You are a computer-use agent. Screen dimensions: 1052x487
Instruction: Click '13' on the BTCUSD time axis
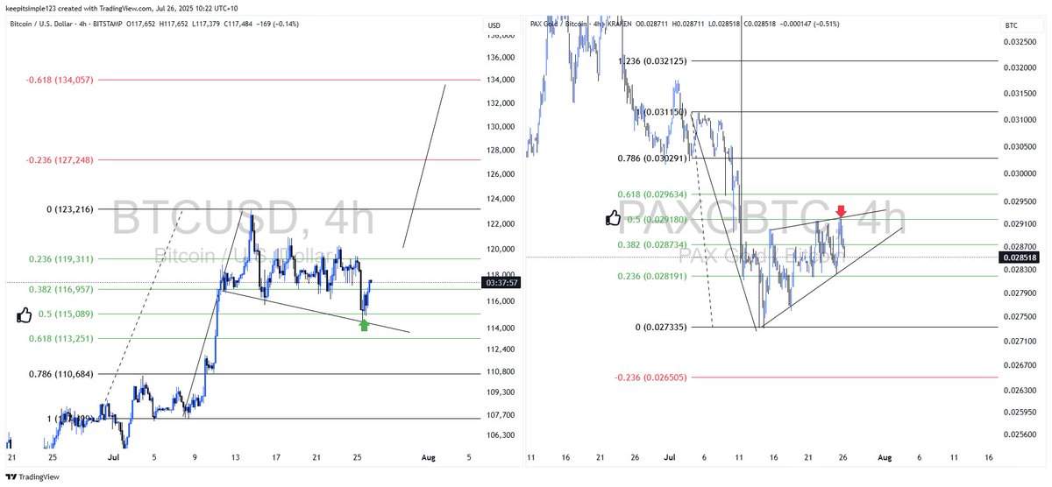(236, 457)
